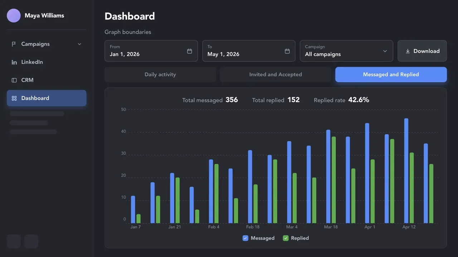Click the blue Jan 7 messaged bar

click(133, 210)
